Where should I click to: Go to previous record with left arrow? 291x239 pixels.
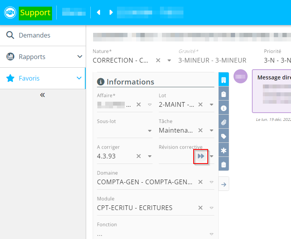[99, 13]
